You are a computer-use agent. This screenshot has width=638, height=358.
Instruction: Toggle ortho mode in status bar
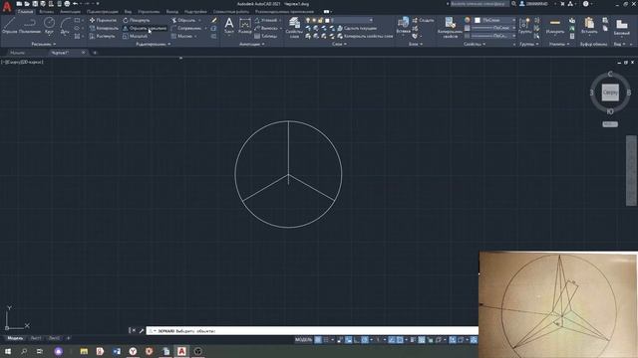coord(357,340)
